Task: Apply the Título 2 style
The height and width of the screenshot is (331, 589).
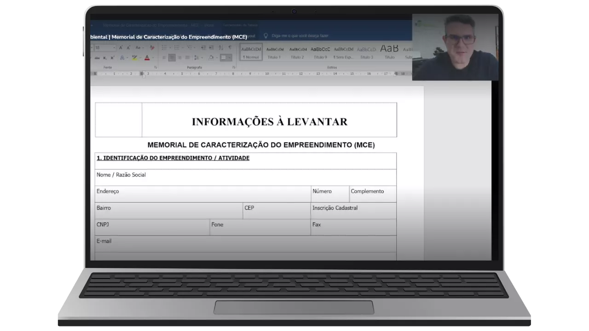Action: 297,52
